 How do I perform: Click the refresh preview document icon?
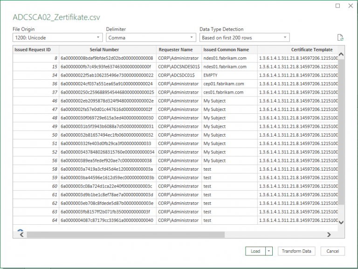pyautogui.click(x=340, y=38)
